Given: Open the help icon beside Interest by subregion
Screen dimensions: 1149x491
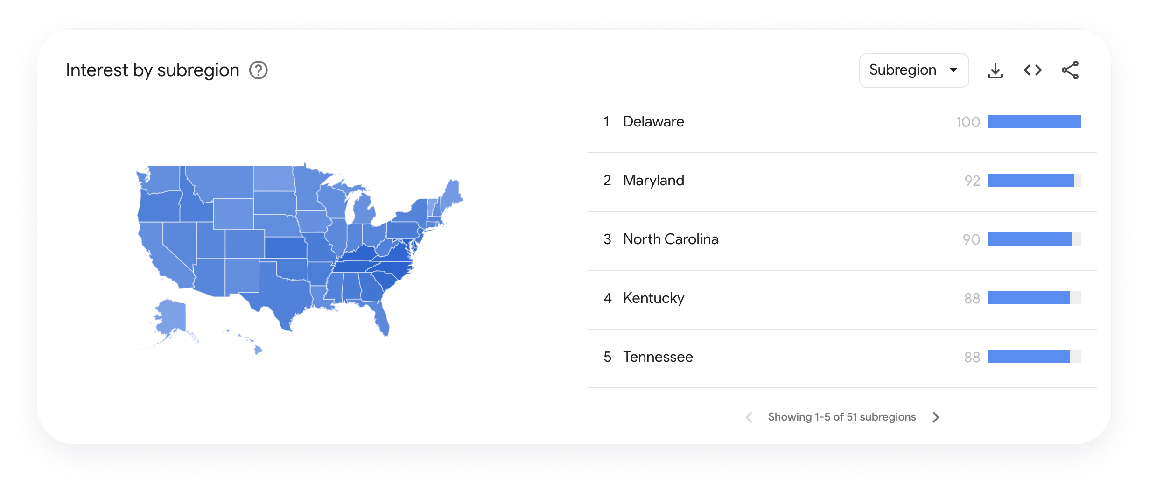Looking at the screenshot, I should pyautogui.click(x=258, y=70).
